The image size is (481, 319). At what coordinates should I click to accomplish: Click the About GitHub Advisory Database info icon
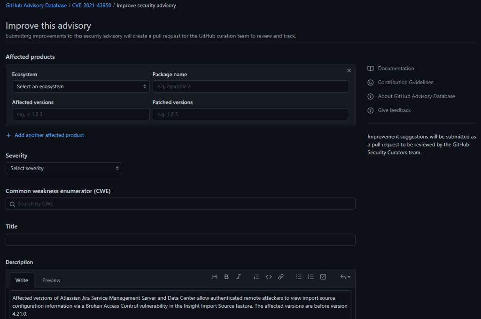(x=371, y=96)
